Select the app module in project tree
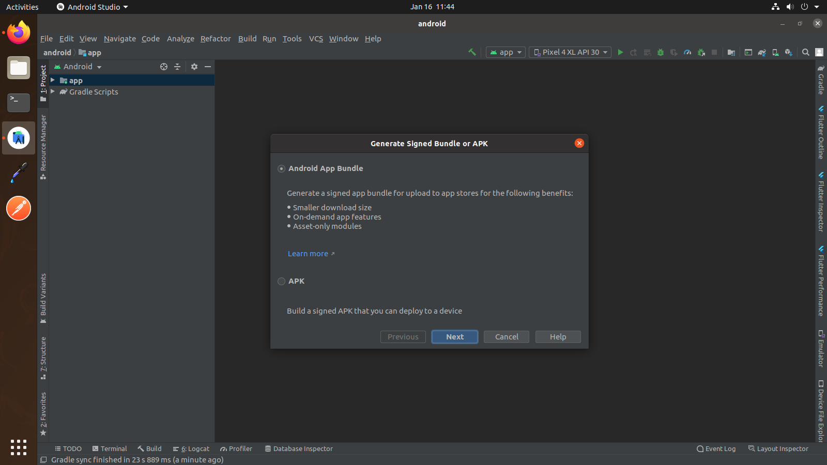 [76, 81]
